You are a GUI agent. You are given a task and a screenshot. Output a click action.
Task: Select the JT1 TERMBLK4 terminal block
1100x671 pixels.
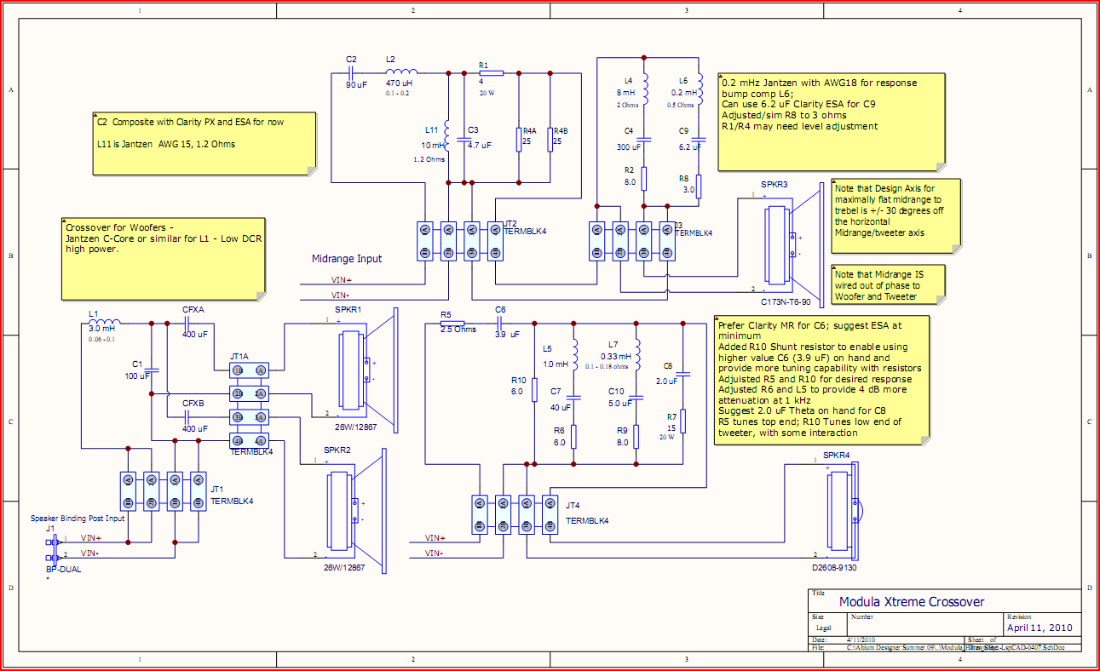coord(163,491)
